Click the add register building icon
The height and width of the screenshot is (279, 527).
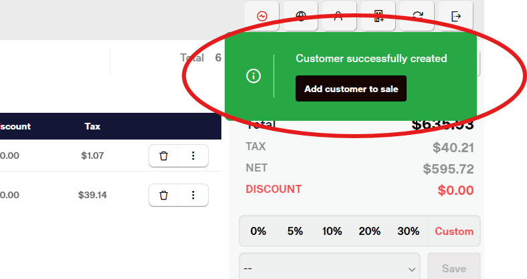pyautogui.click(x=378, y=16)
